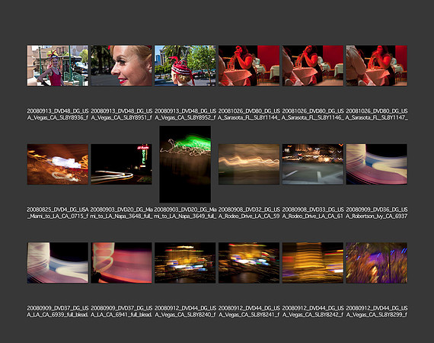
Task: Select filename text ending Sarasota_FL_5L8Y1144_
Action: [249, 114]
